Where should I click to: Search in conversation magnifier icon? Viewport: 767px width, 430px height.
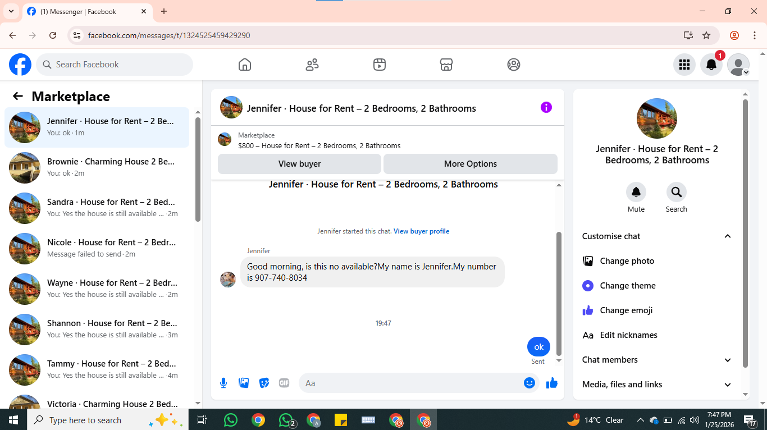coord(677,192)
